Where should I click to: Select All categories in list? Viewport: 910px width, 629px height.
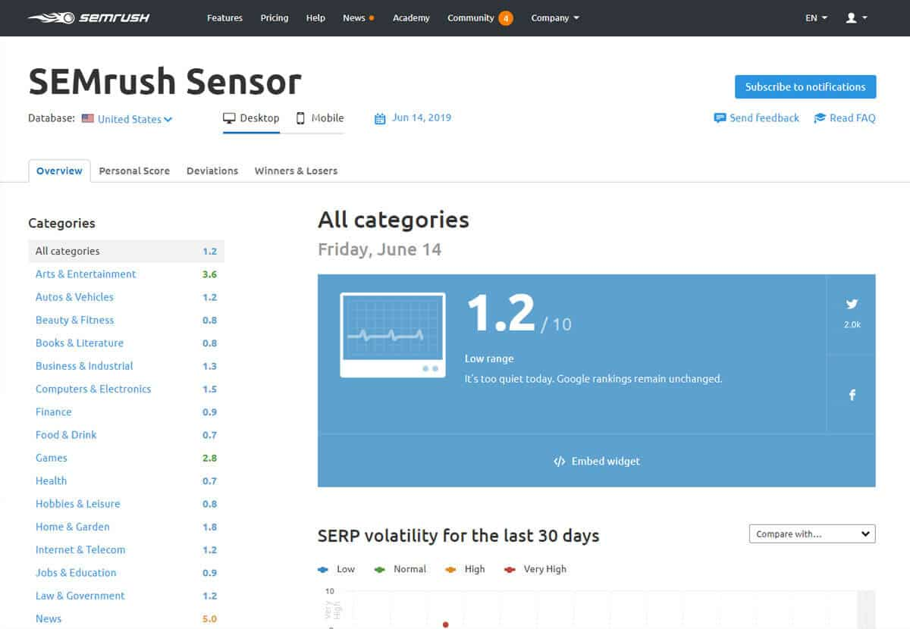pyautogui.click(x=126, y=251)
